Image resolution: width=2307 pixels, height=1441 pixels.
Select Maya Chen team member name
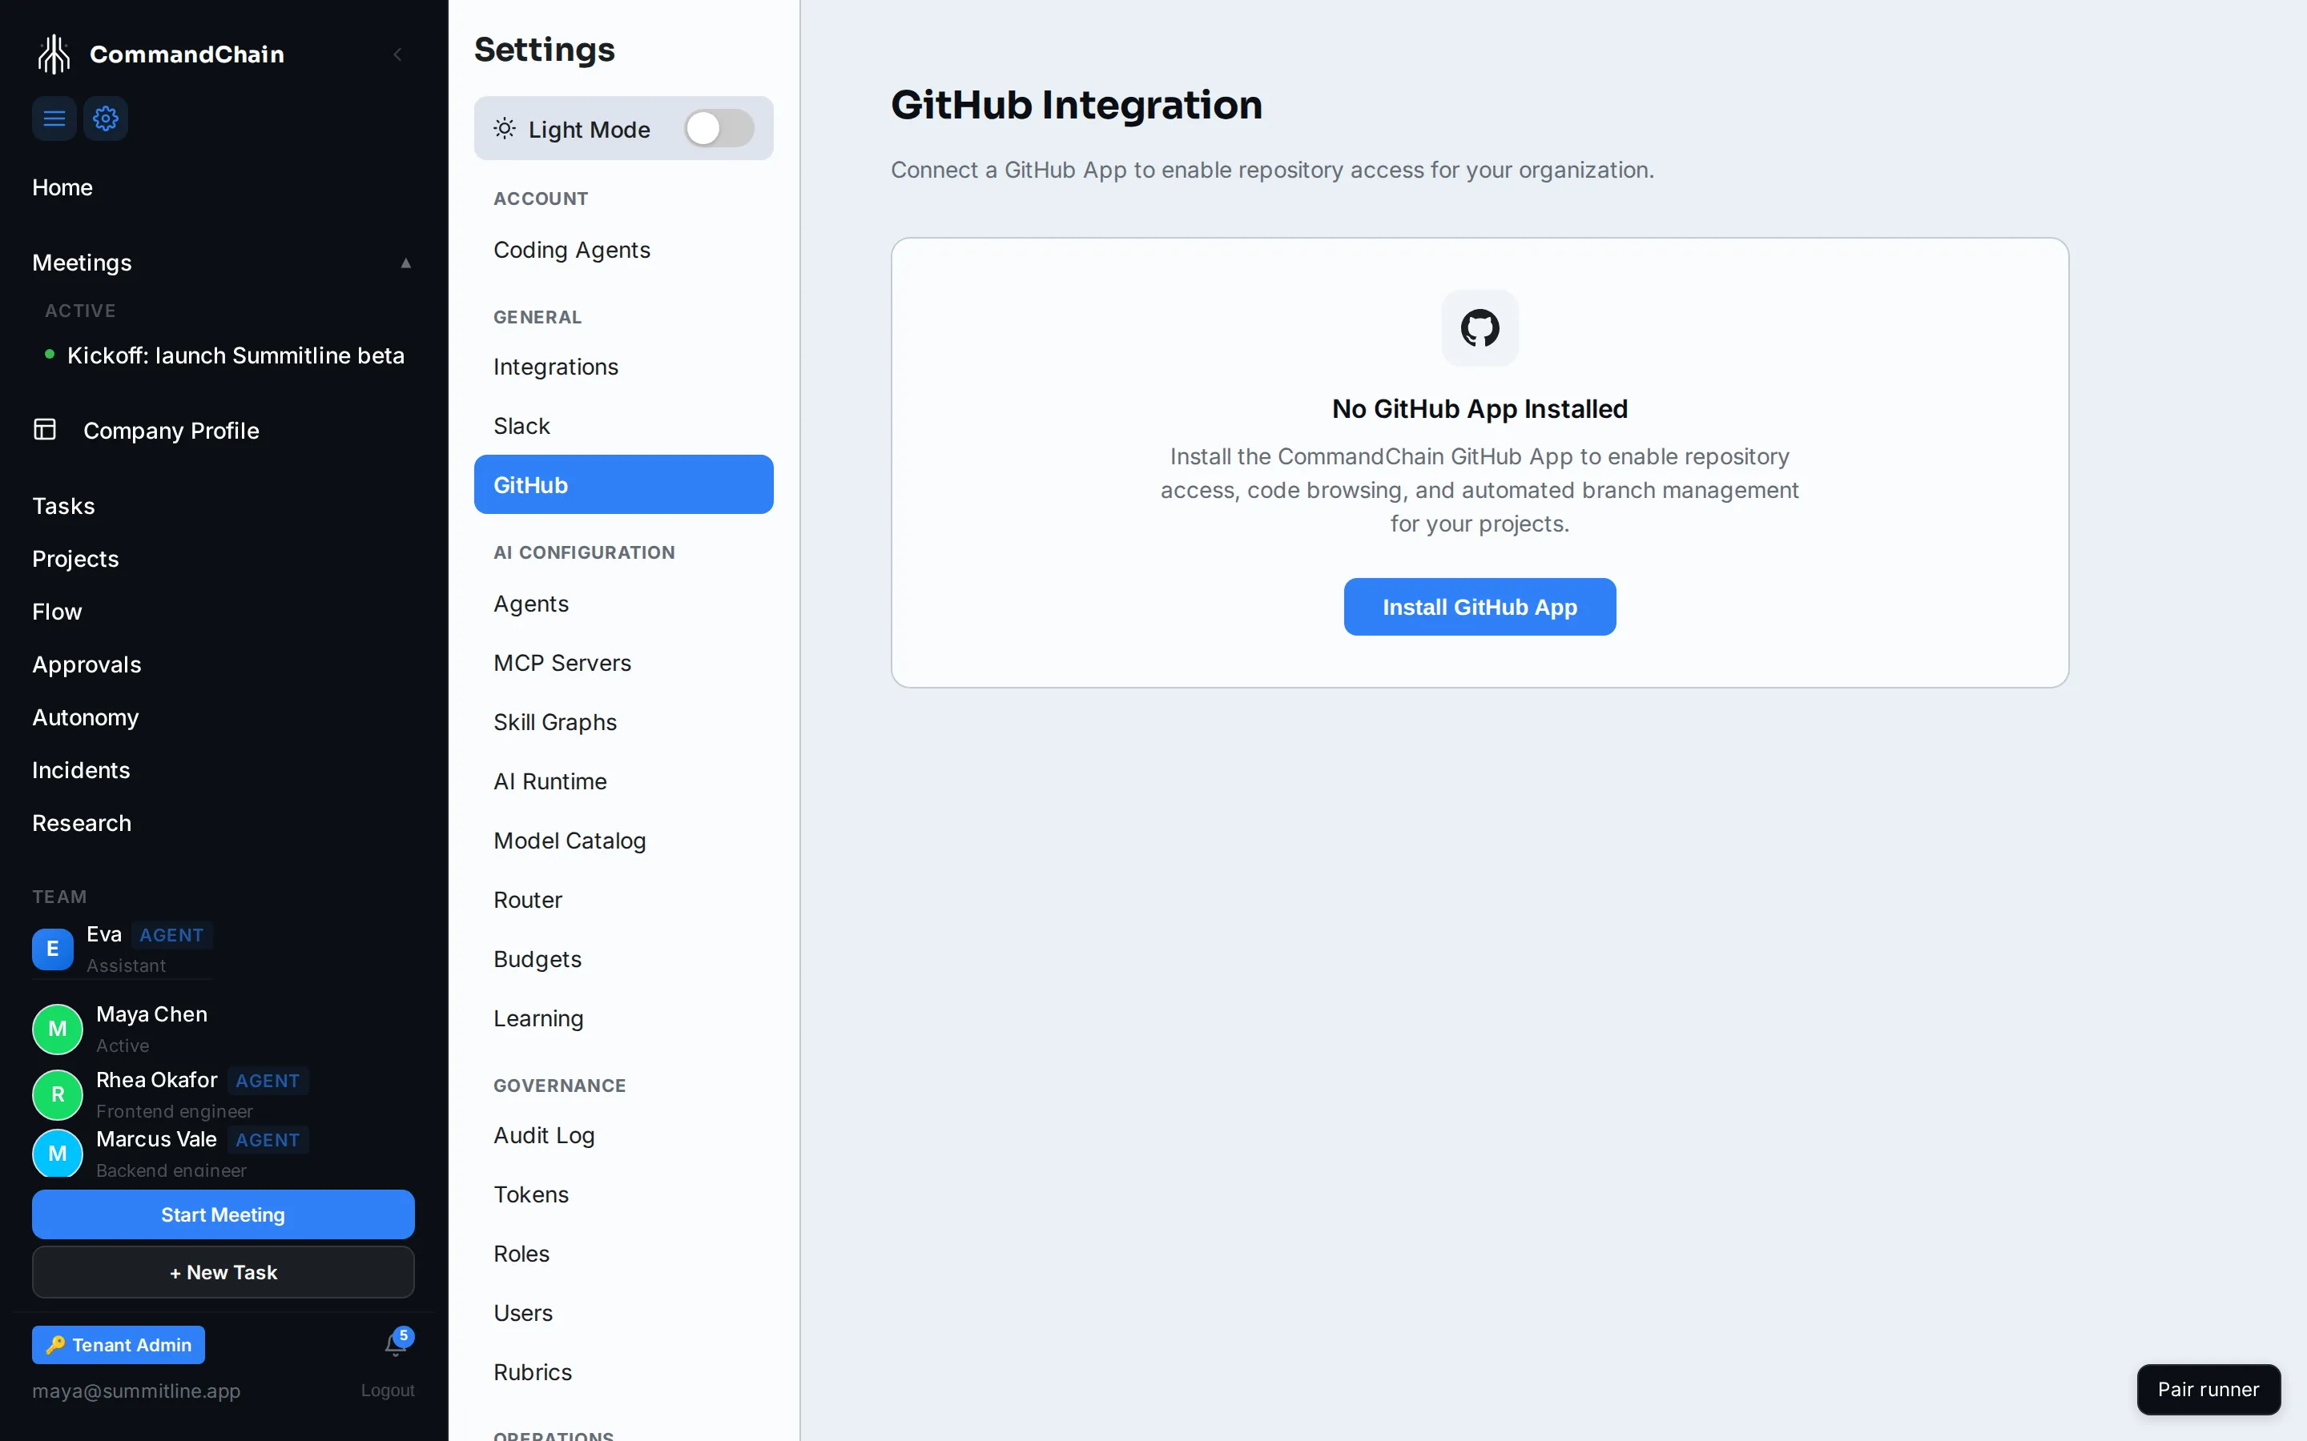coord(151,1015)
